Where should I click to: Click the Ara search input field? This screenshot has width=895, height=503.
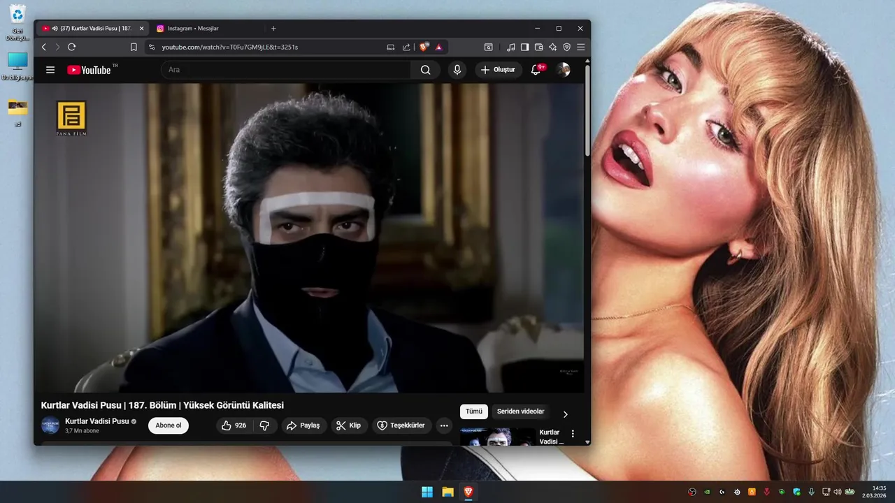point(286,70)
